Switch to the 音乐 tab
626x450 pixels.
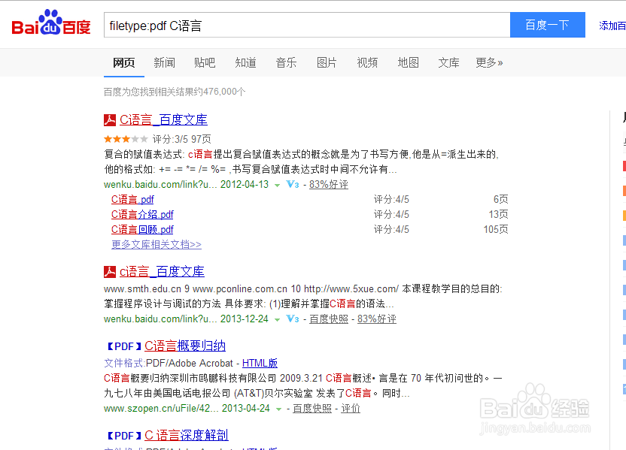[x=286, y=62]
